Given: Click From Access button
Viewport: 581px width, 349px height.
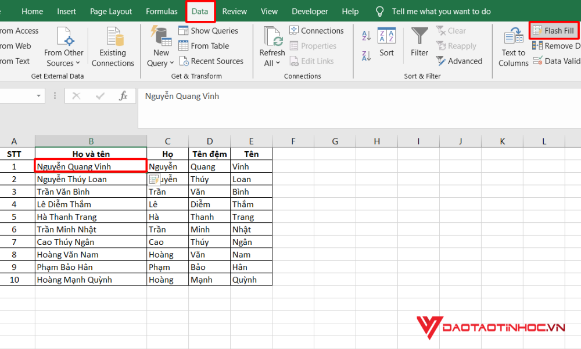Looking at the screenshot, I should point(19,31).
